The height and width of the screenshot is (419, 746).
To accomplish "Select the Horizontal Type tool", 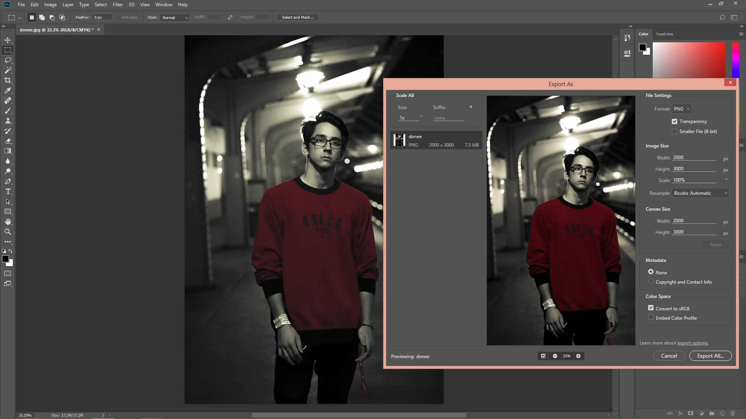I will (x=8, y=192).
